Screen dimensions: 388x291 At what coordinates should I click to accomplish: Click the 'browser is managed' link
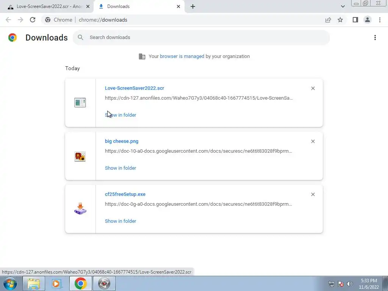click(x=182, y=56)
